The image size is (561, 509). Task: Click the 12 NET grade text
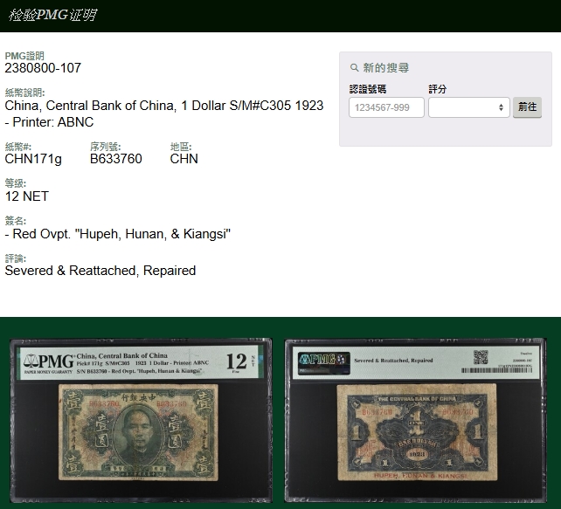(x=26, y=196)
